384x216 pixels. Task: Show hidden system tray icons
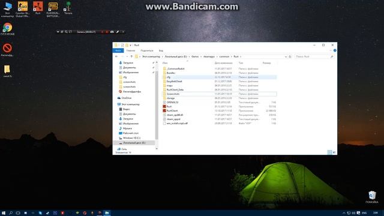[x=344, y=213]
